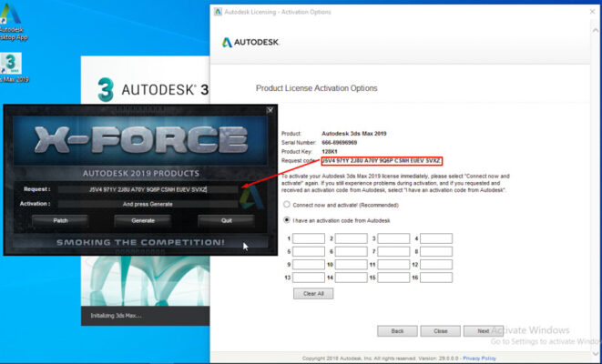The image size is (602, 364).
Task: Click activation code box 10
Action: tap(352, 265)
